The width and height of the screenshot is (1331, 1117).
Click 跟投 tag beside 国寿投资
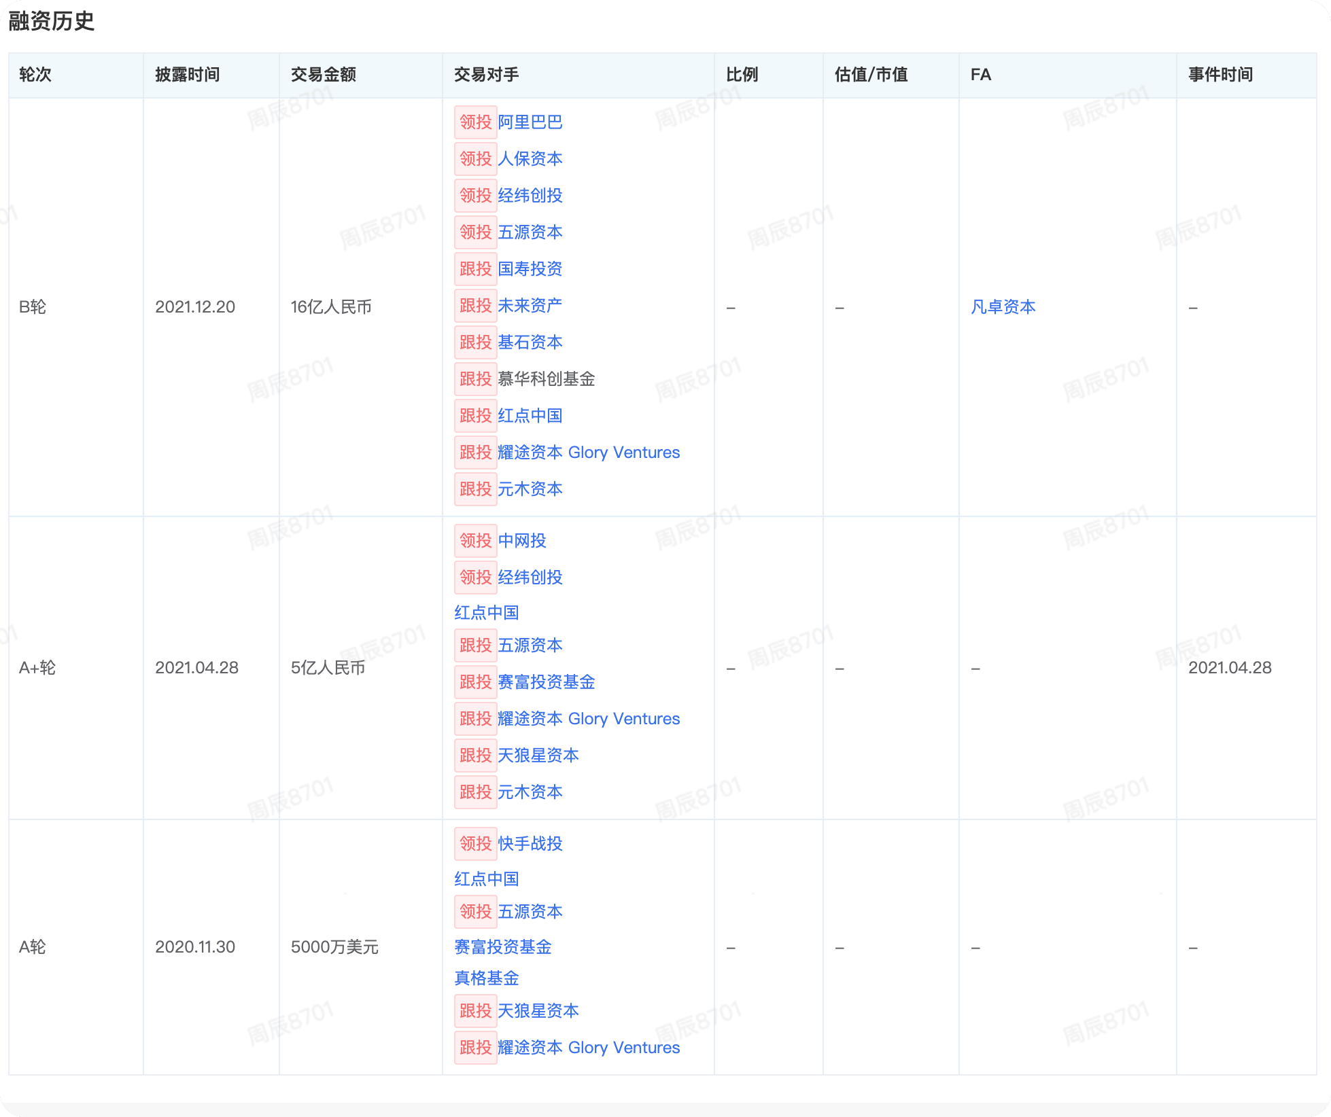click(x=476, y=269)
